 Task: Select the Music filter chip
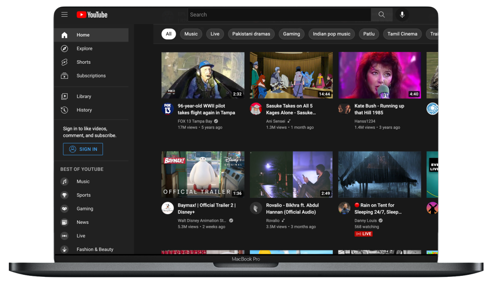click(x=191, y=34)
